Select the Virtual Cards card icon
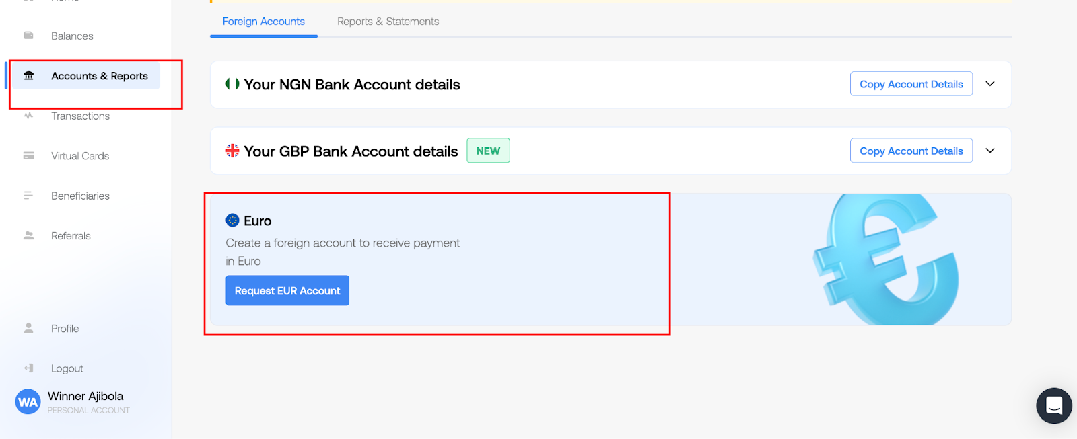This screenshot has width=1077, height=439. (28, 155)
